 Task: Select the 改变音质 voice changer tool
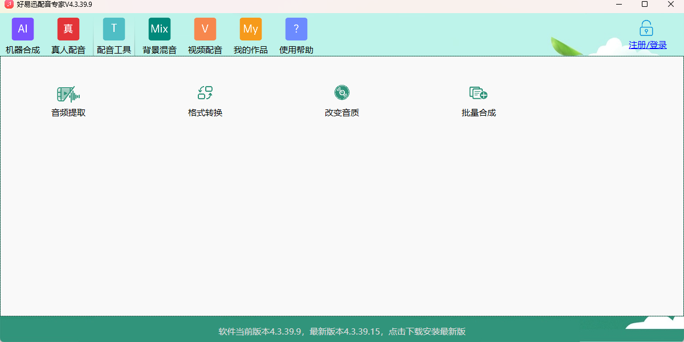point(342,101)
